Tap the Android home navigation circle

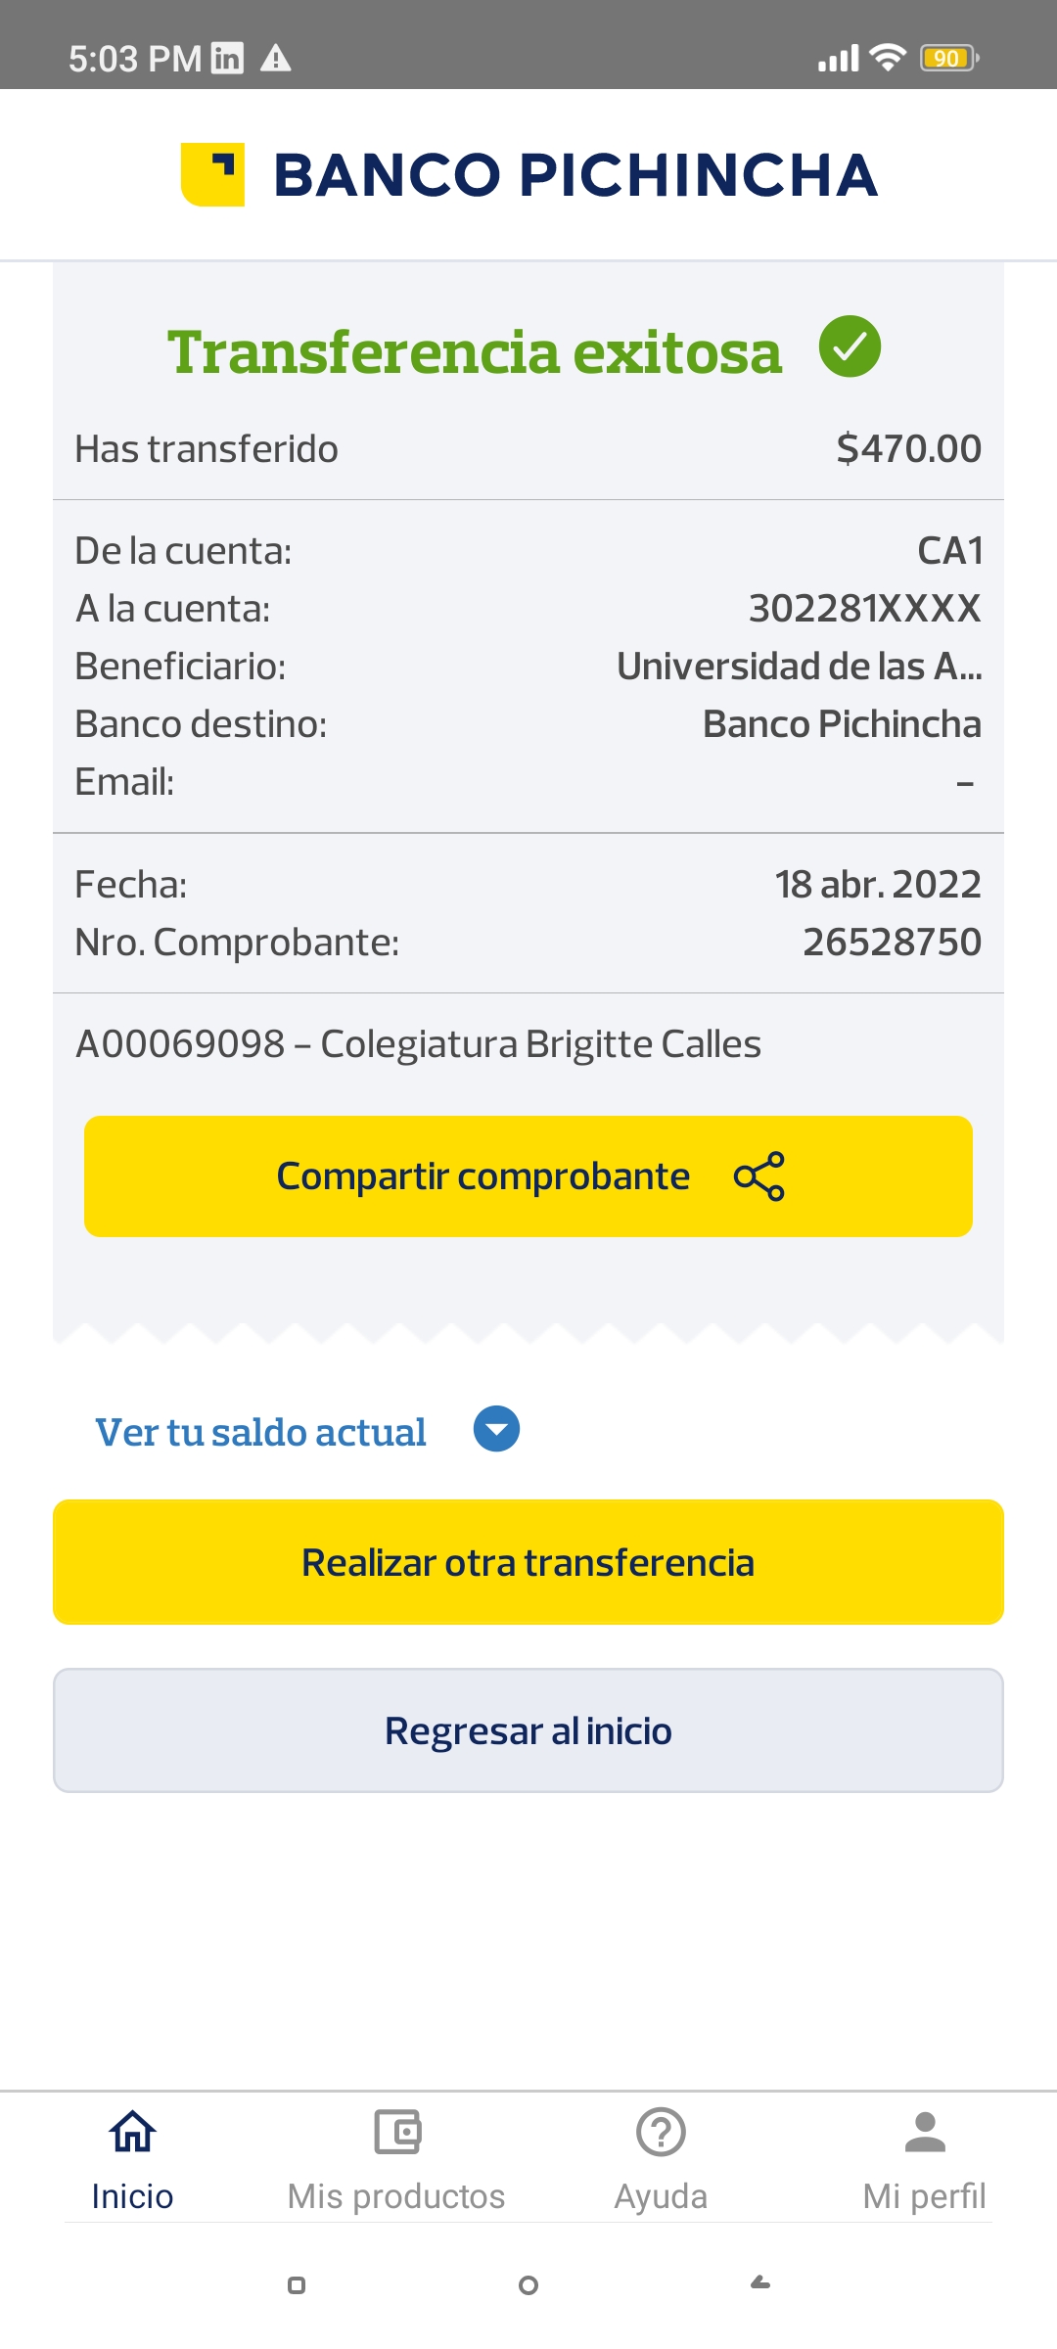(x=528, y=2285)
